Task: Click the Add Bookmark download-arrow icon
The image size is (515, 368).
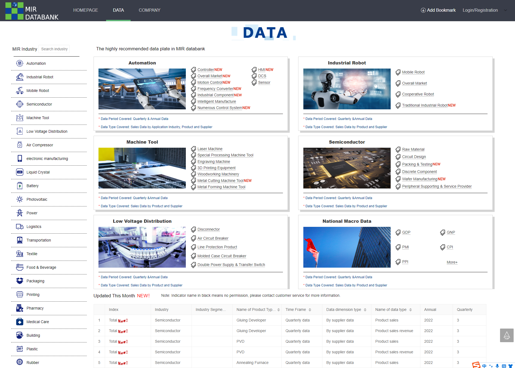Action: click(423, 10)
